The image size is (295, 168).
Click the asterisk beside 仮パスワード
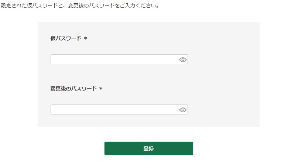[85, 38]
